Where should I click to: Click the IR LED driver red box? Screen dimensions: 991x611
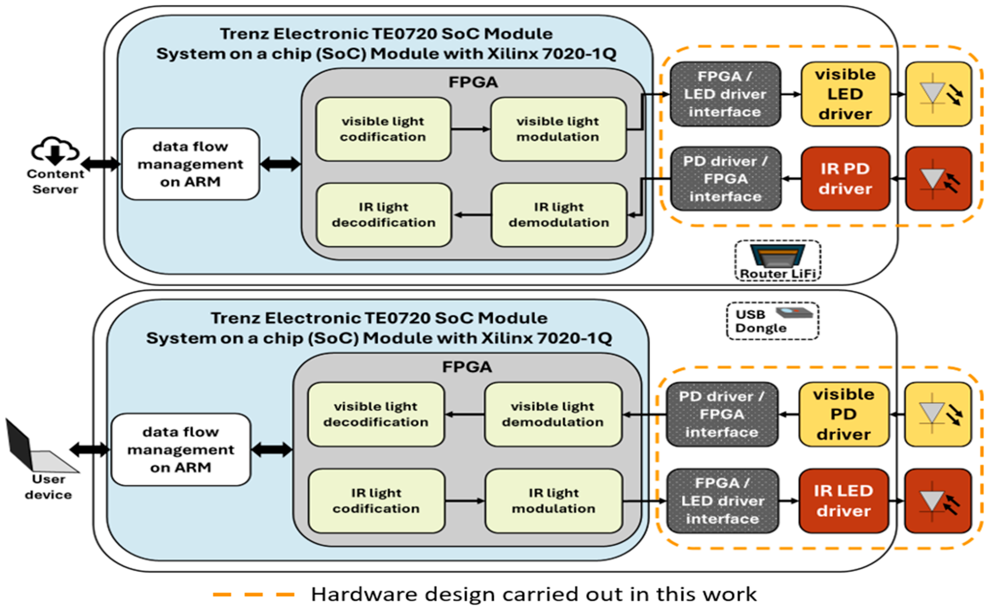pyautogui.click(x=844, y=501)
